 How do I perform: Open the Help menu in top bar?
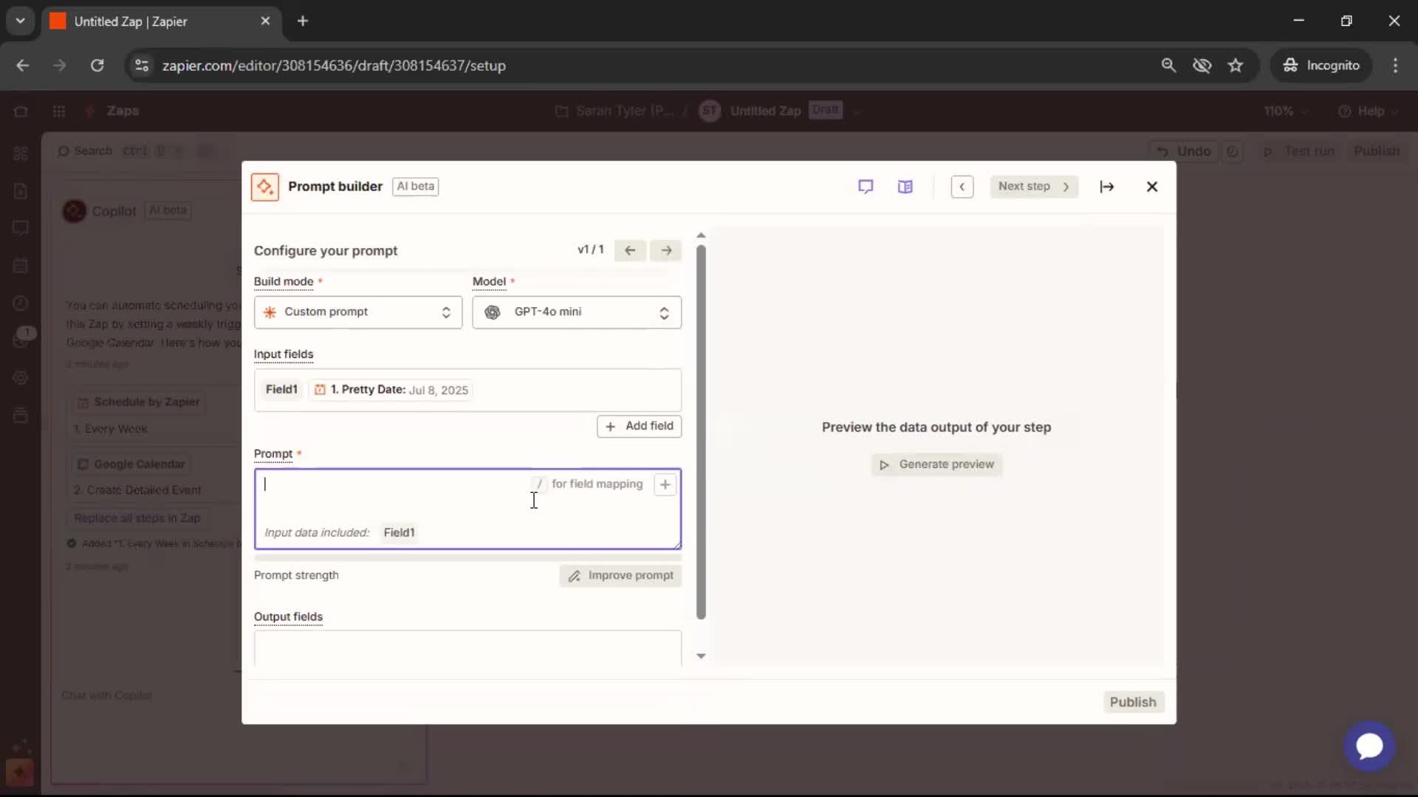point(1368,111)
